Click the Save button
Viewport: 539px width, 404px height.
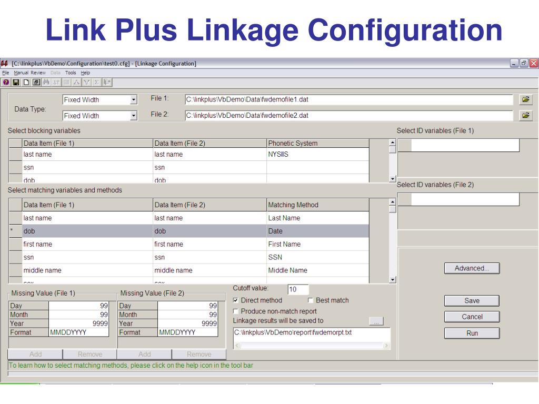point(472,300)
